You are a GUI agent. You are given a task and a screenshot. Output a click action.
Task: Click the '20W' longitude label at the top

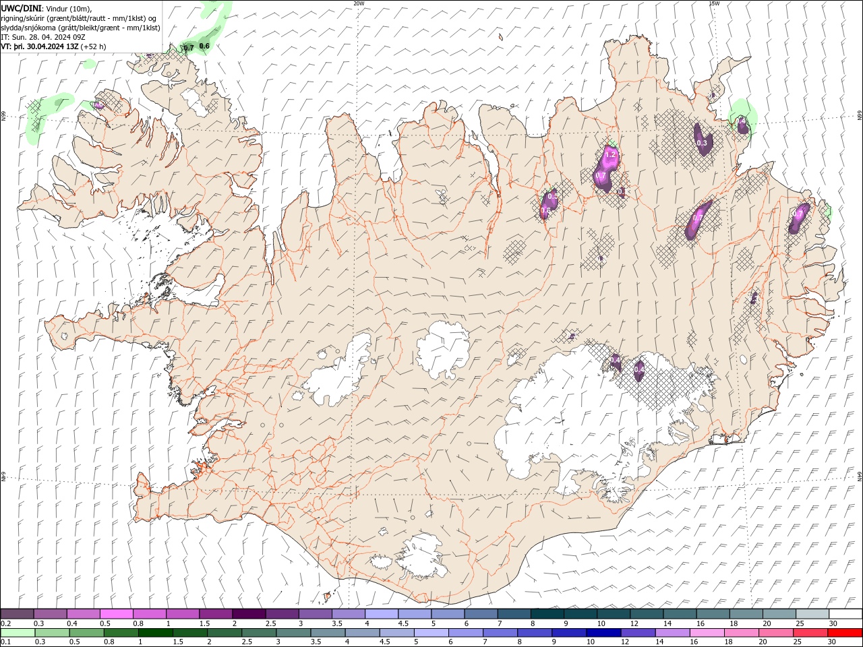pyautogui.click(x=359, y=3)
